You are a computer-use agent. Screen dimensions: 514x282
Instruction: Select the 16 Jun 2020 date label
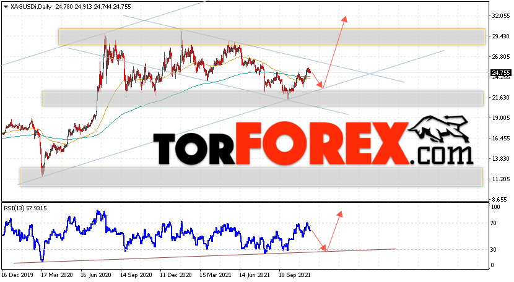(96, 275)
